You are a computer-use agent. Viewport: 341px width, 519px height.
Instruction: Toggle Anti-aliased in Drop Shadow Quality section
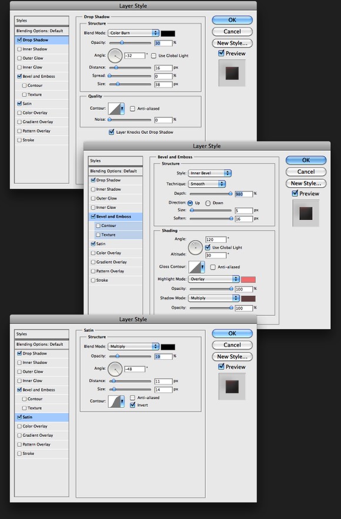click(x=132, y=109)
